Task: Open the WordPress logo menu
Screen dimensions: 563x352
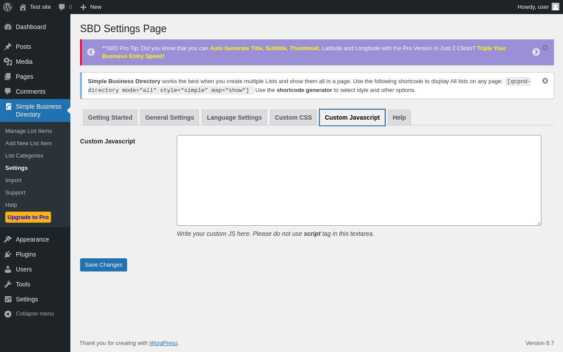Action: pyautogui.click(x=7, y=7)
